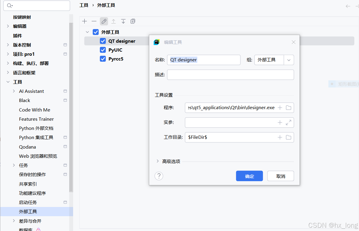Click project-level icon beside AI Assistant
Image resolution: width=359 pixels, height=231 pixels.
[65, 91]
